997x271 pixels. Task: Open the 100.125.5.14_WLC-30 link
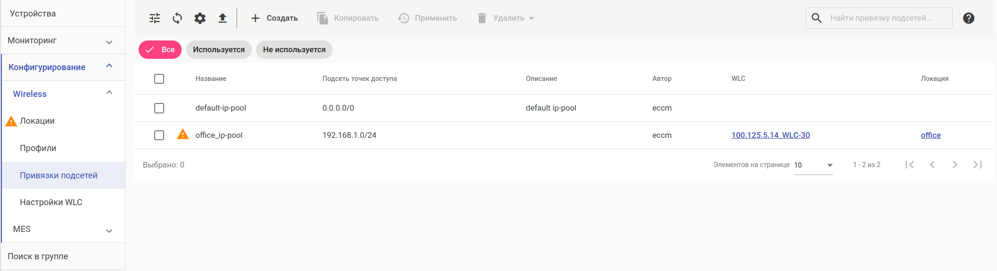[x=770, y=135]
